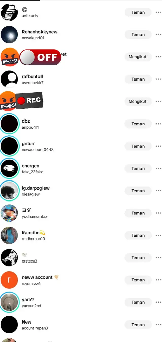Click the orange r avatar of neww account
The image size is (162, 342).
(9, 280)
